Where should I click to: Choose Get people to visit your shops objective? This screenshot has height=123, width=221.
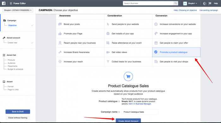tap(176, 61)
